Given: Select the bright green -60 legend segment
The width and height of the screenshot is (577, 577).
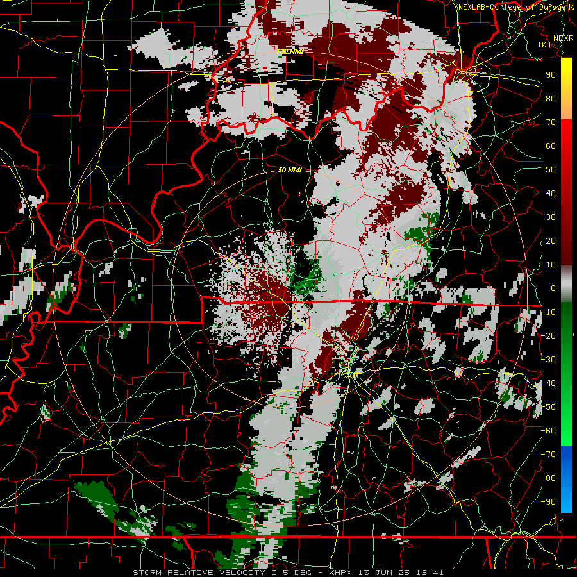Looking at the screenshot, I should 566,431.
